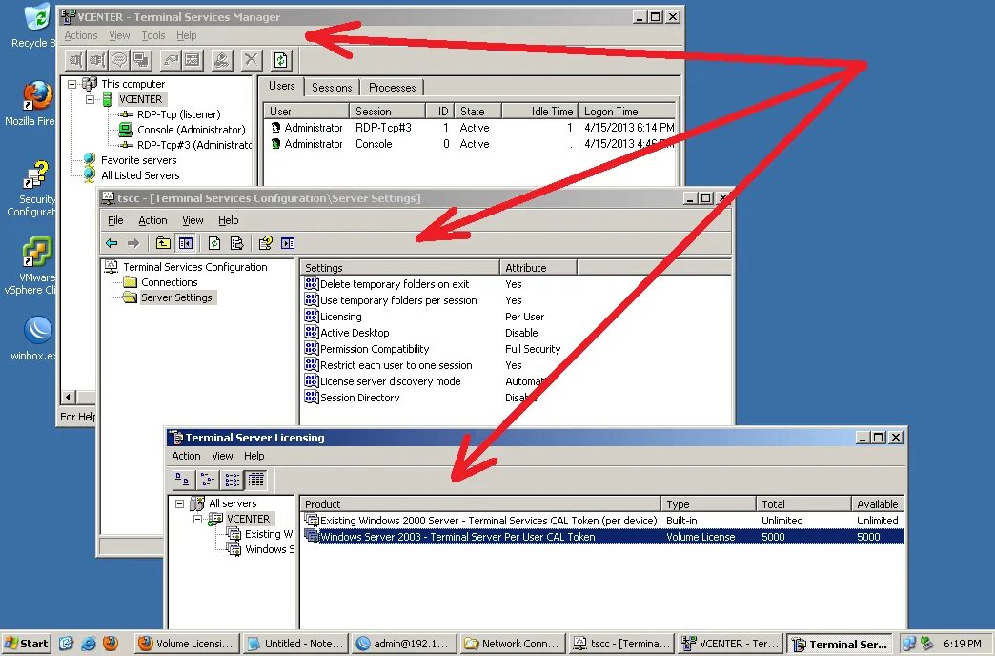995x656 pixels.
Task: Switch to the Processes tab
Action: 392,88
